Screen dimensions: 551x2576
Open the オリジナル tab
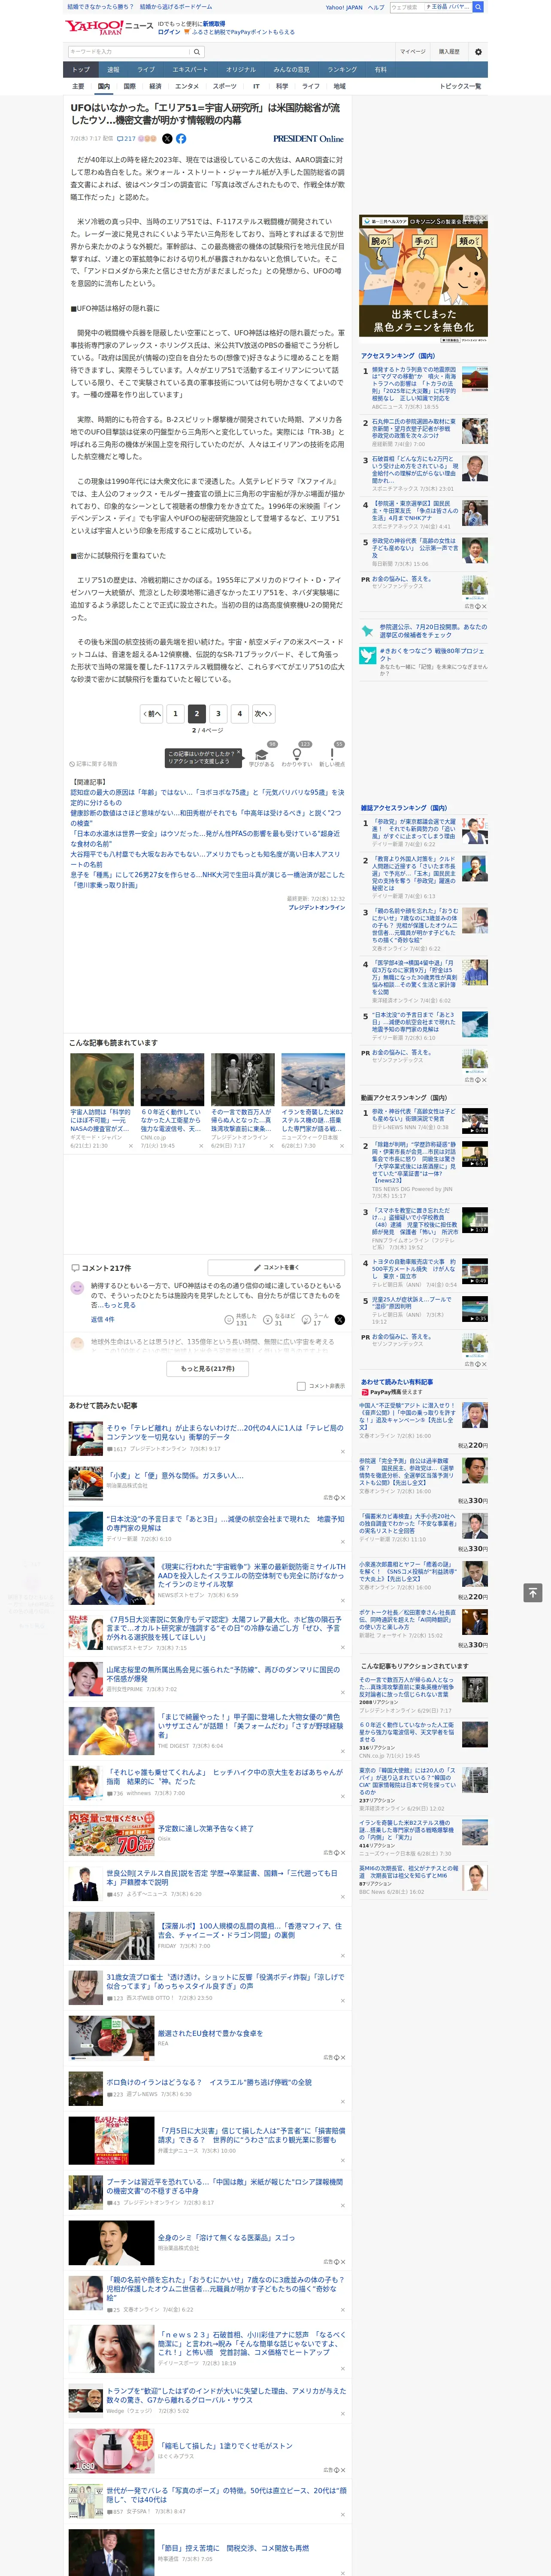(241, 70)
